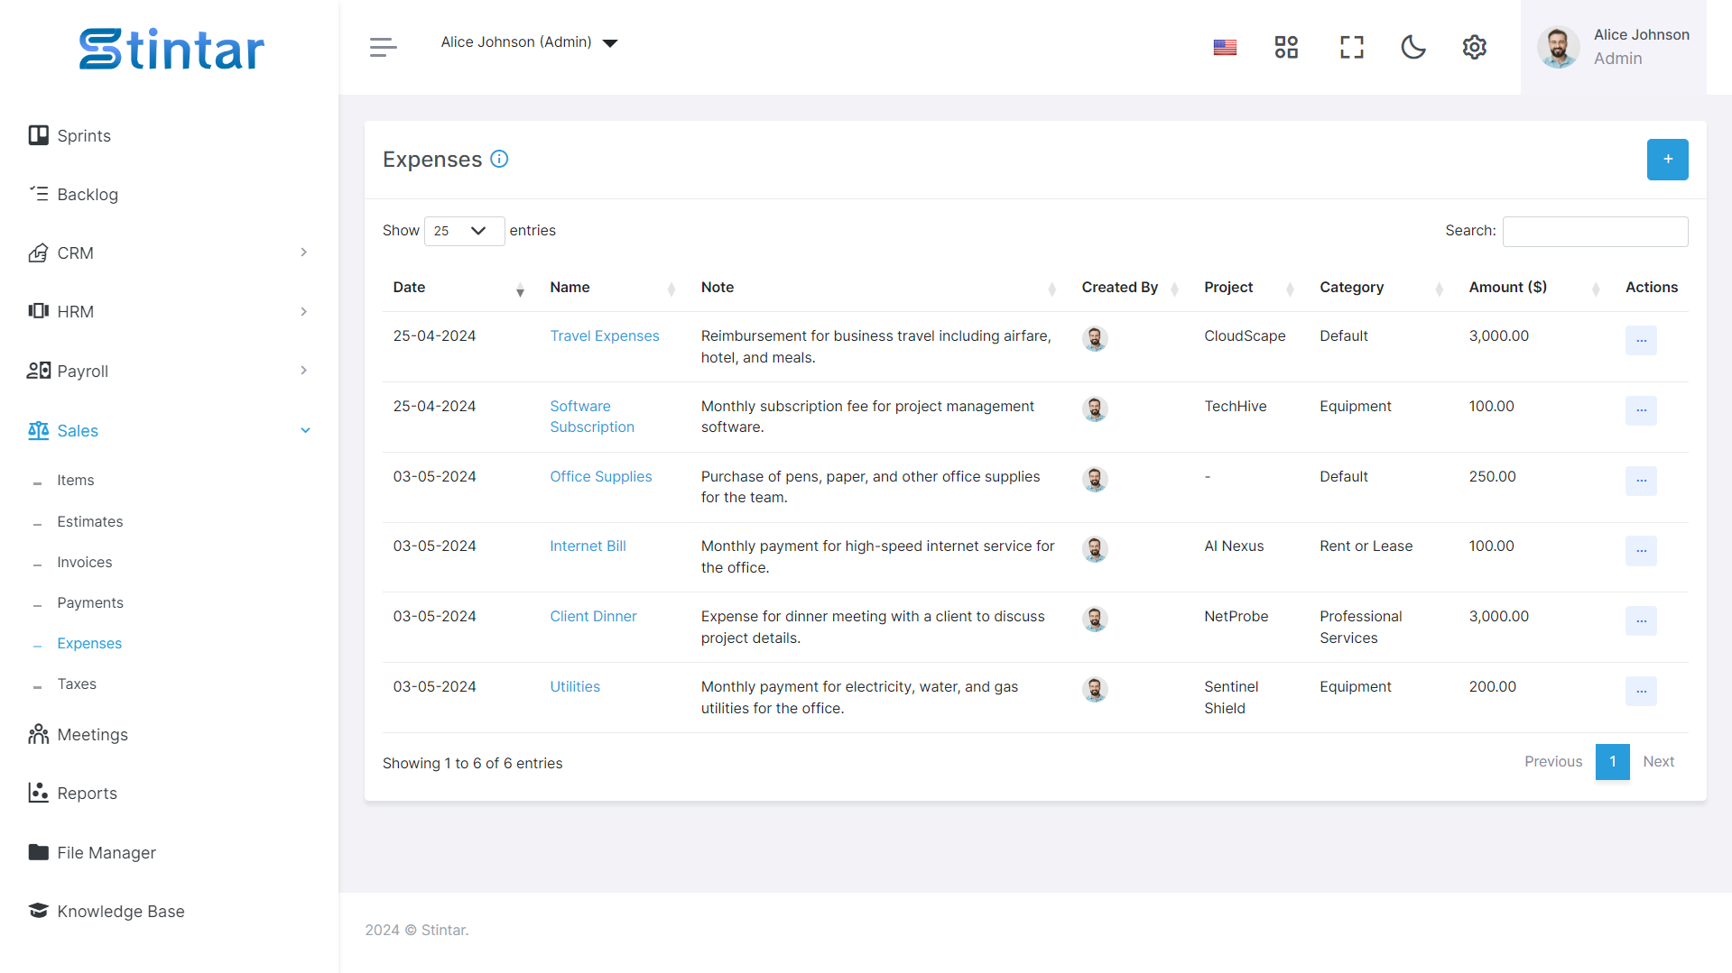Select page 1 in pagination
Image resolution: width=1732 pixels, height=973 pixels.
1612,761
